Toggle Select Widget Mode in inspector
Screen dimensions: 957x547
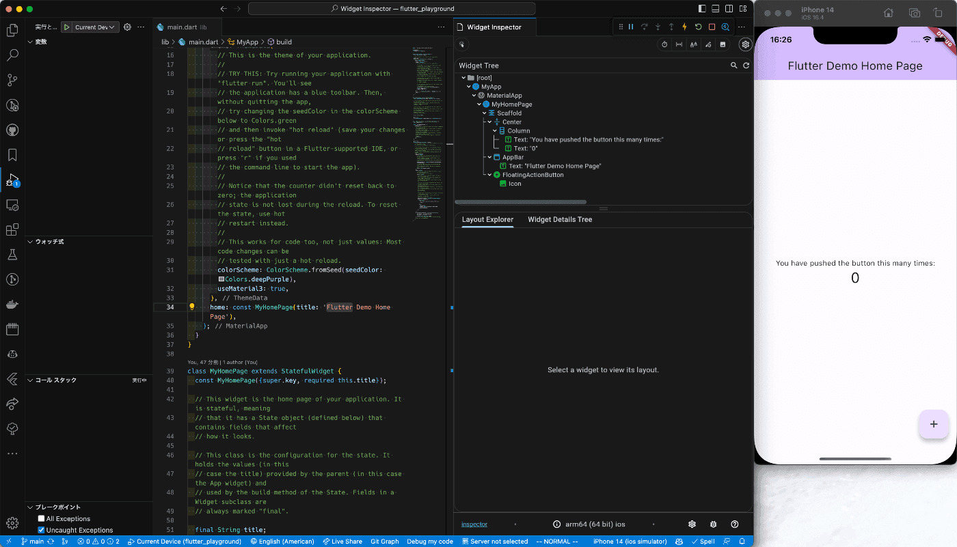pos(463,44)
